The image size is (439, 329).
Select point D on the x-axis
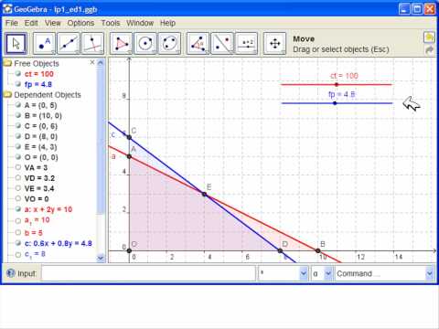coord(280,250)
